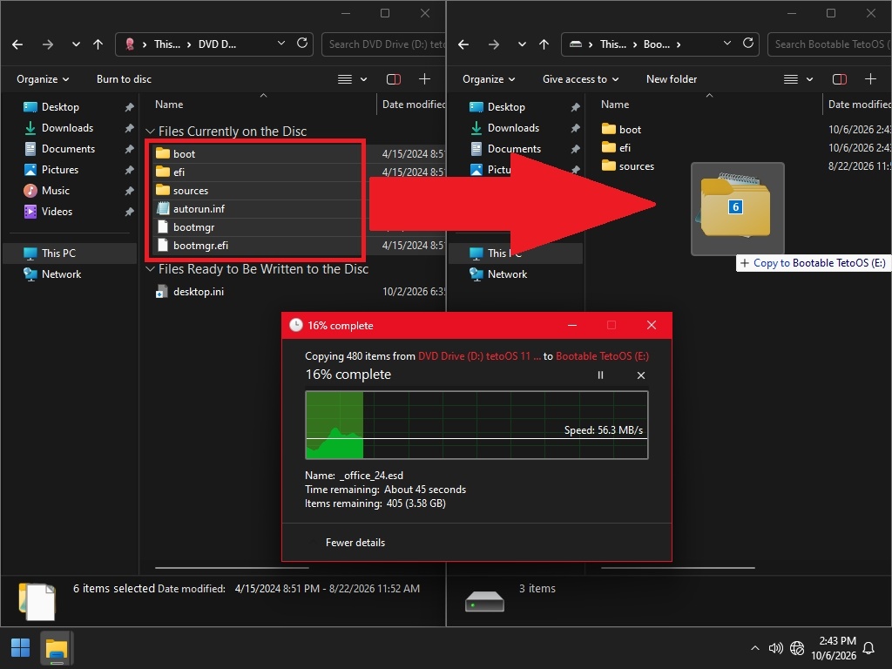Change view layout icon in left window
Viewport: 892px width, 669px height.
point(345,79)
